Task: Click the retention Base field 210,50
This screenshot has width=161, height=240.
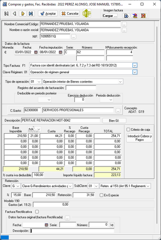Action: click(x=44, y=195)
